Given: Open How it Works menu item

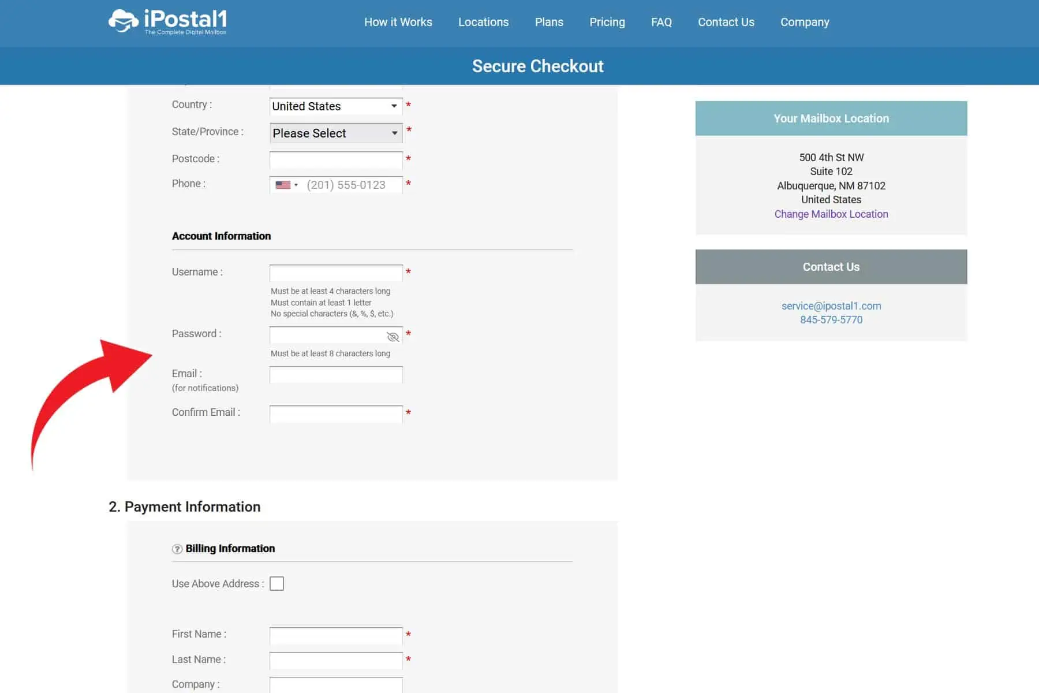Looking at the screenshot, I should 398,22.
